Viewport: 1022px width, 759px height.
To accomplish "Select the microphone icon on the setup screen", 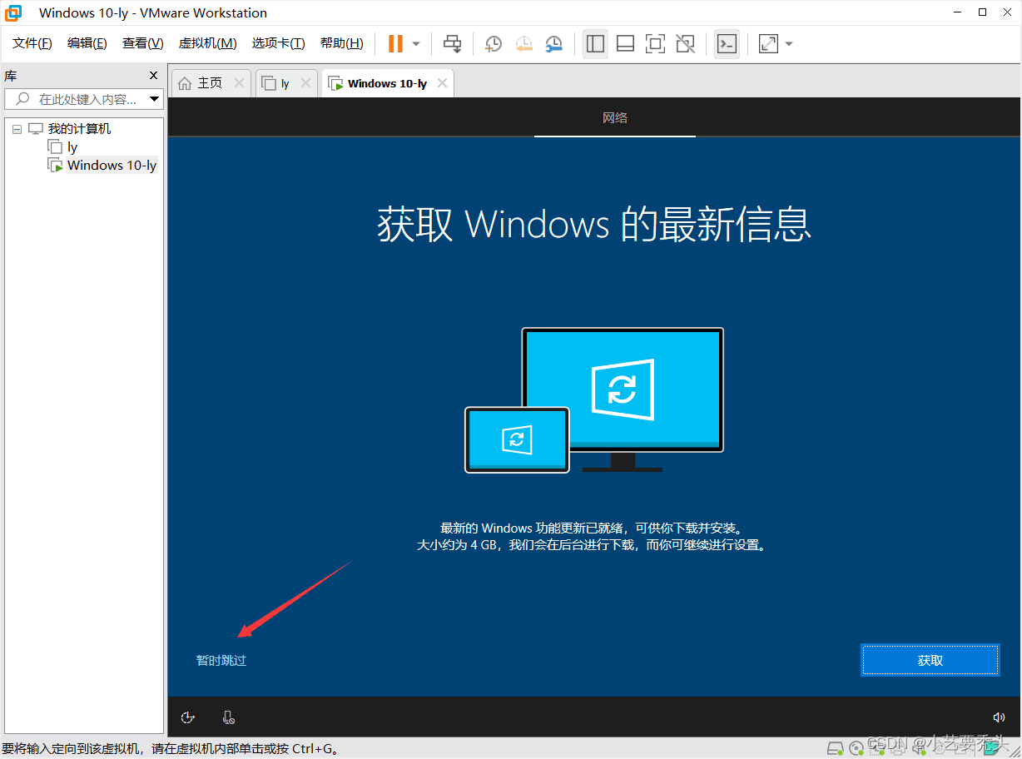I will tap(229, 717).
